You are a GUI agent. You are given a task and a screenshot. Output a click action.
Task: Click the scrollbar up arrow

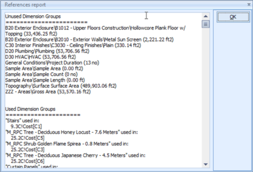click(x=206, y=16)
